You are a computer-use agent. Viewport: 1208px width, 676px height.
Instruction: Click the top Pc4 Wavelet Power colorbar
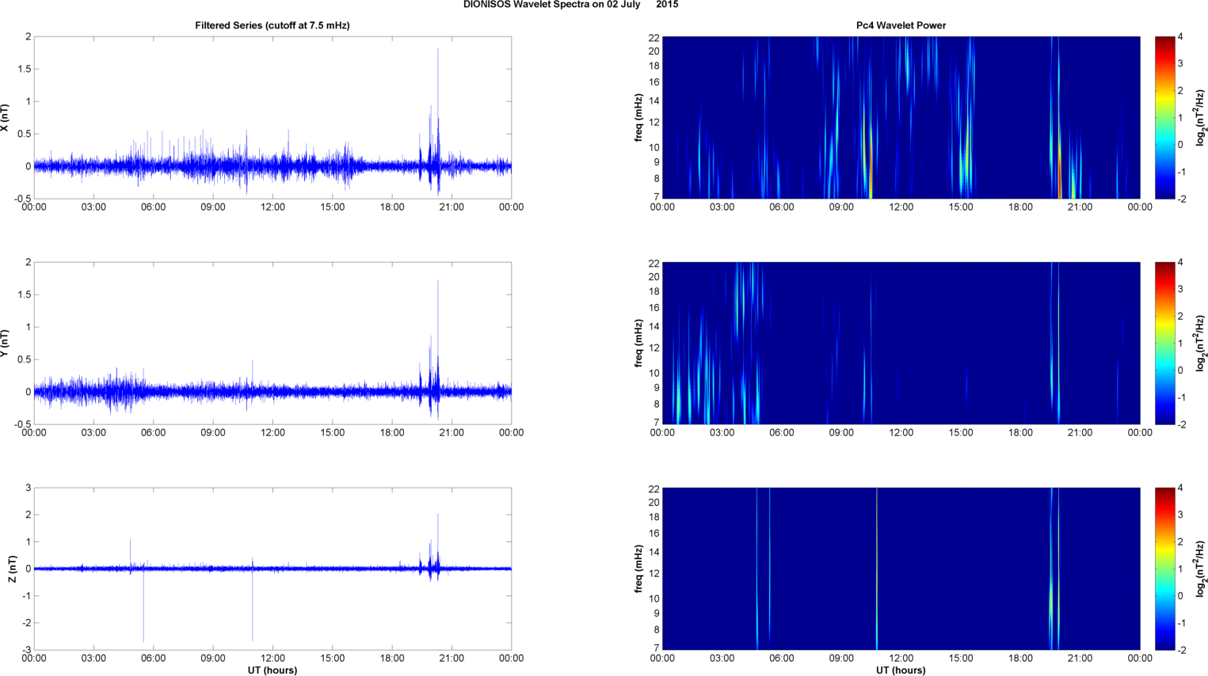(1164, 117)
